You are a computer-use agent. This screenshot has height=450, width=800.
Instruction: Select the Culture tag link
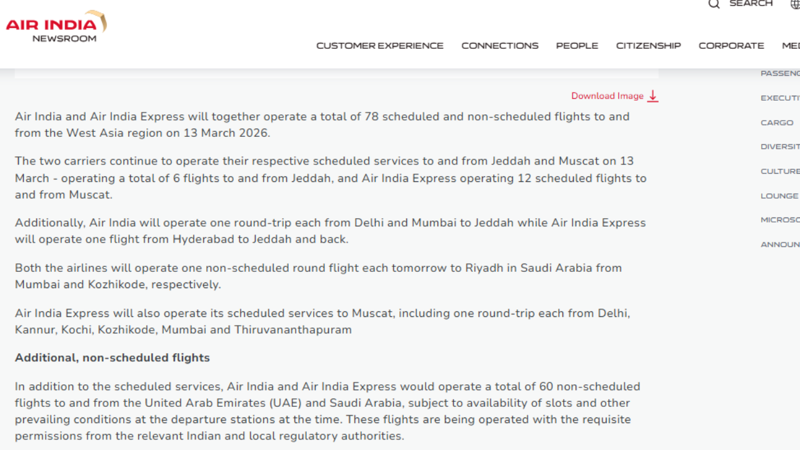pyautogui.click(x=779, y=171)
